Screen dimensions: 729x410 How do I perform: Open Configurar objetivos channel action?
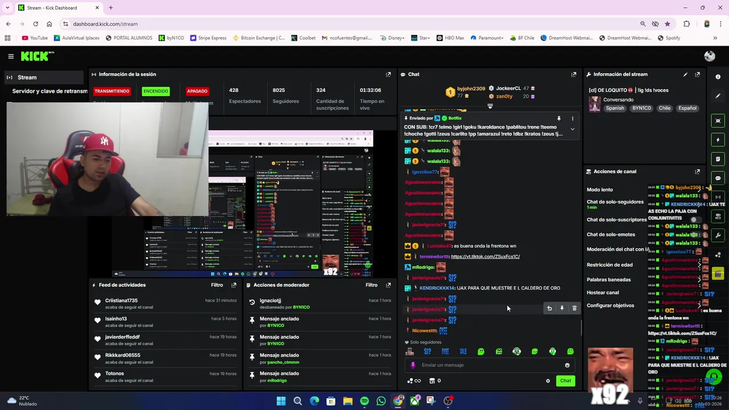pyautogui.click(x=610, y=306)
